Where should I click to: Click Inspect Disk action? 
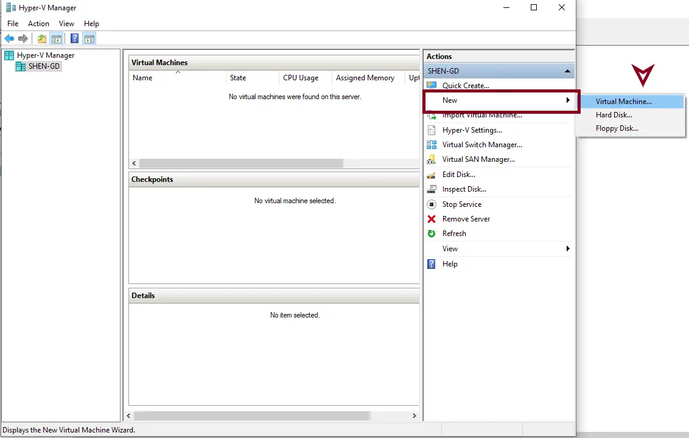pos(464,189)
